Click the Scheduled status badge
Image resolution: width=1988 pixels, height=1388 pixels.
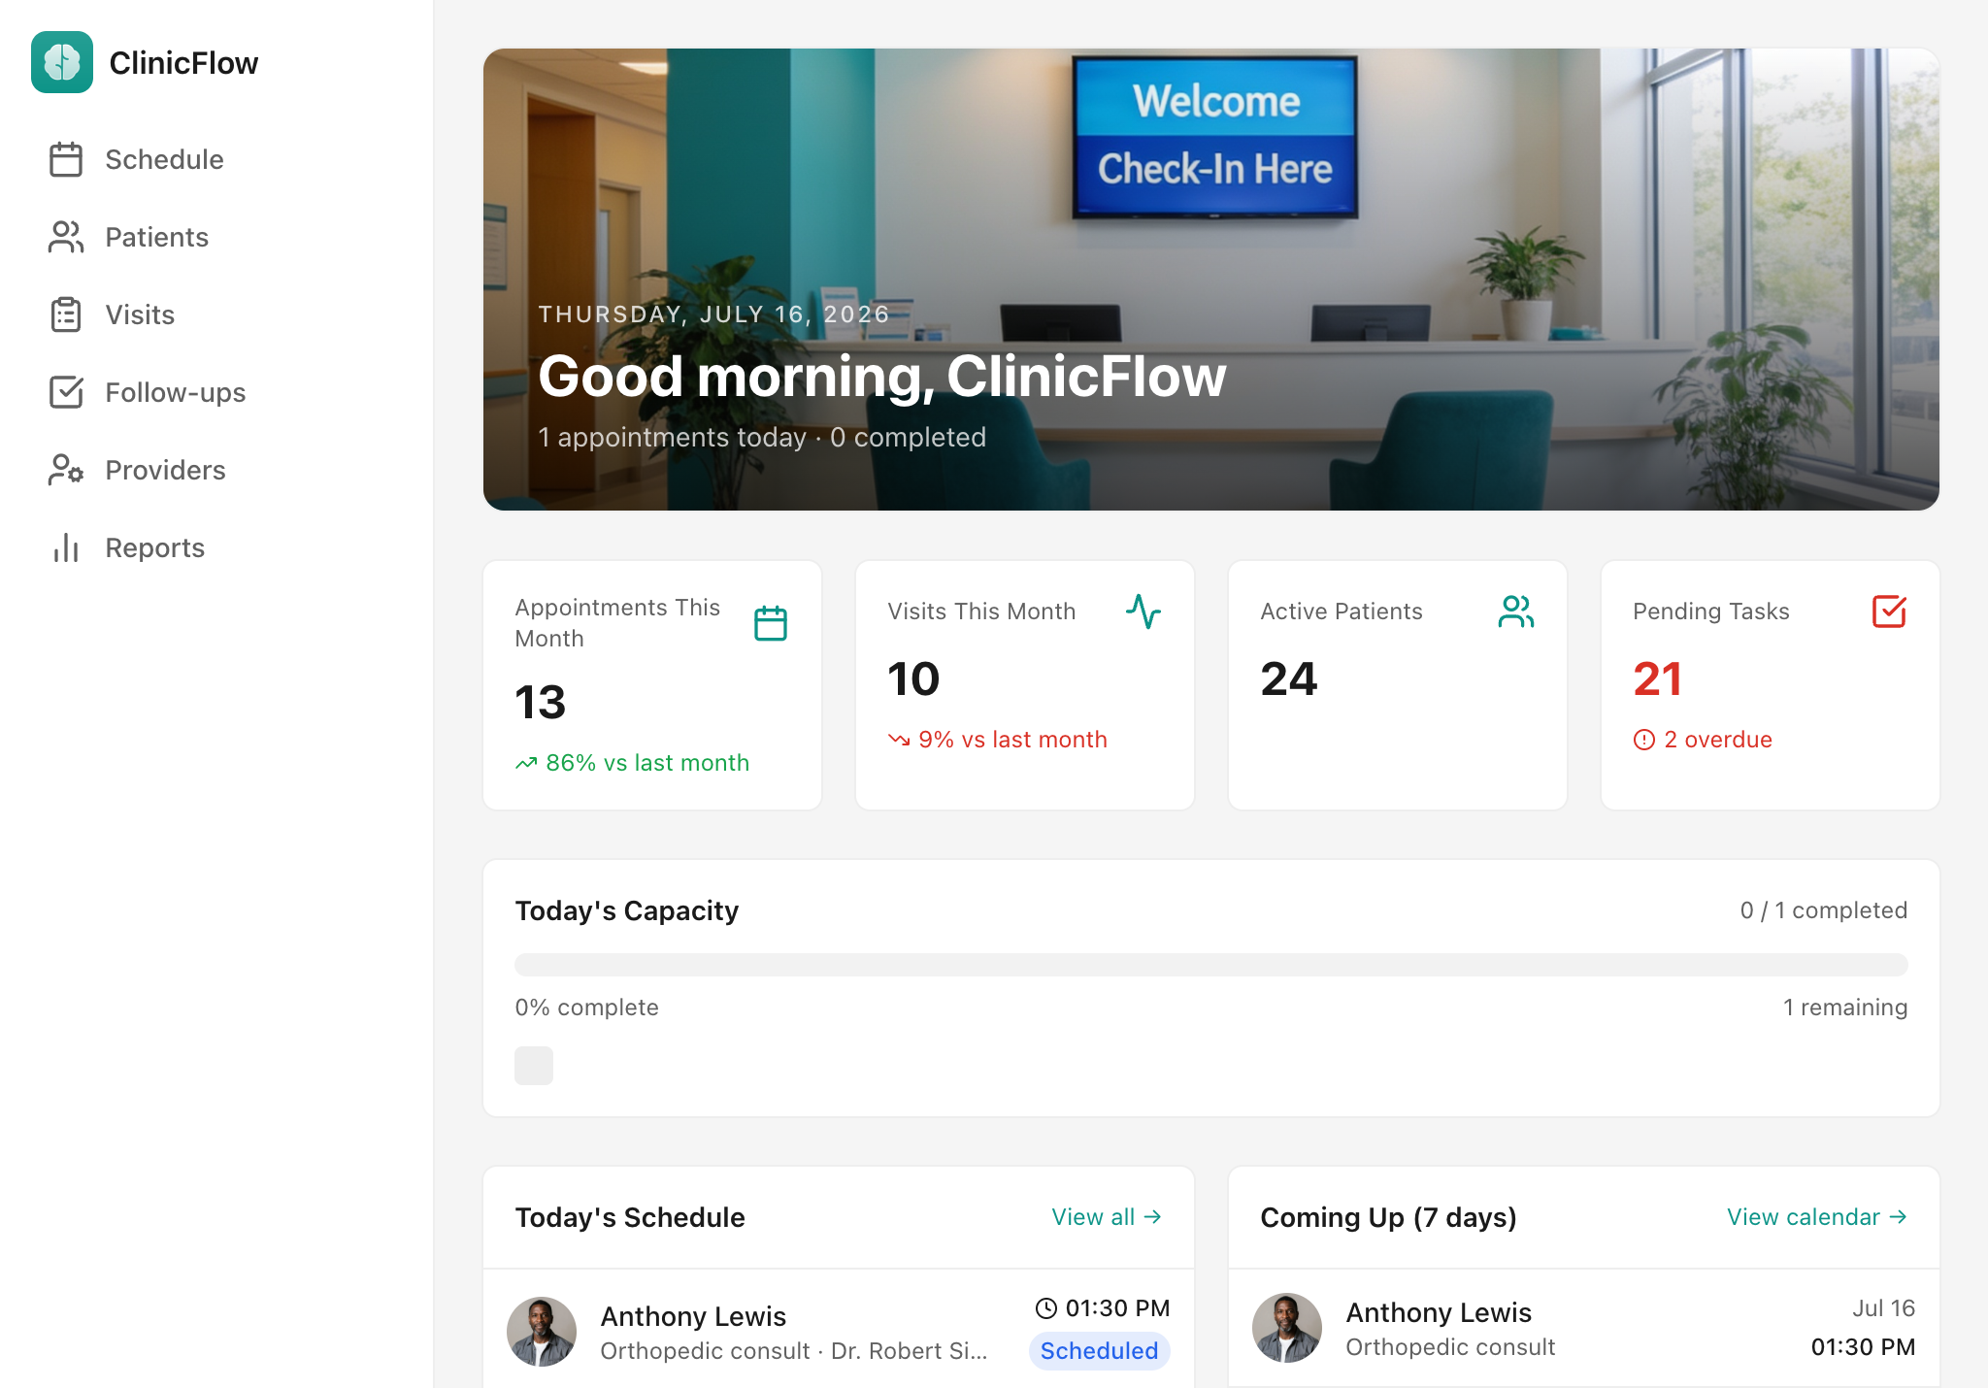coord(1099,1351)
